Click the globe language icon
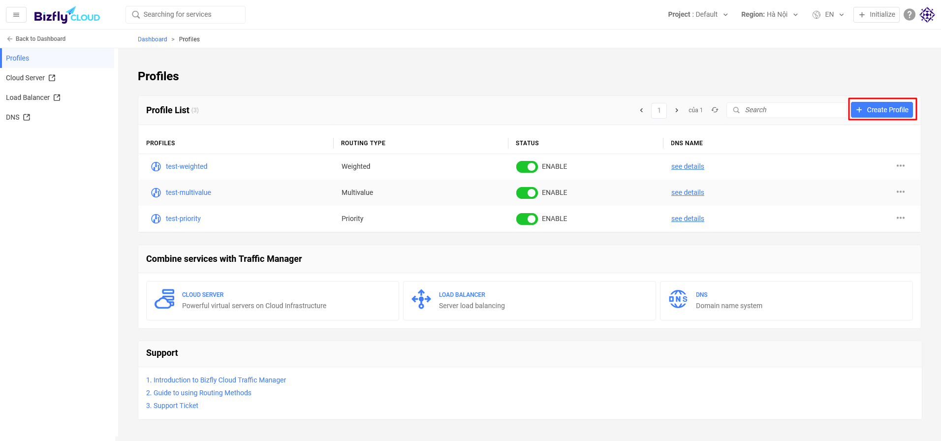This screenshot has height=441, width=941. [816, 15]
